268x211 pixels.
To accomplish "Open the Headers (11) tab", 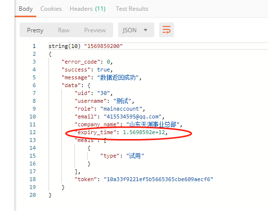I will pyautogui.click(x=88, y=9).
